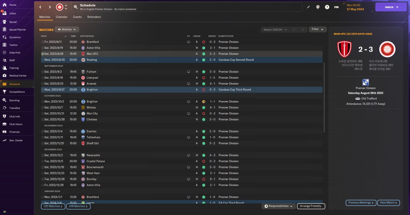This screenshot has height=215, width=410.
Task: Switch to the Calendar tab
Action: (x=61, y=17)
